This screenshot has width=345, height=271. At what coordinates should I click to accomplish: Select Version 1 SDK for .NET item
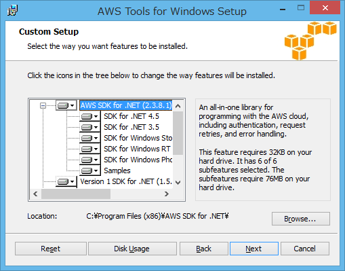click(x=126, y=181)
